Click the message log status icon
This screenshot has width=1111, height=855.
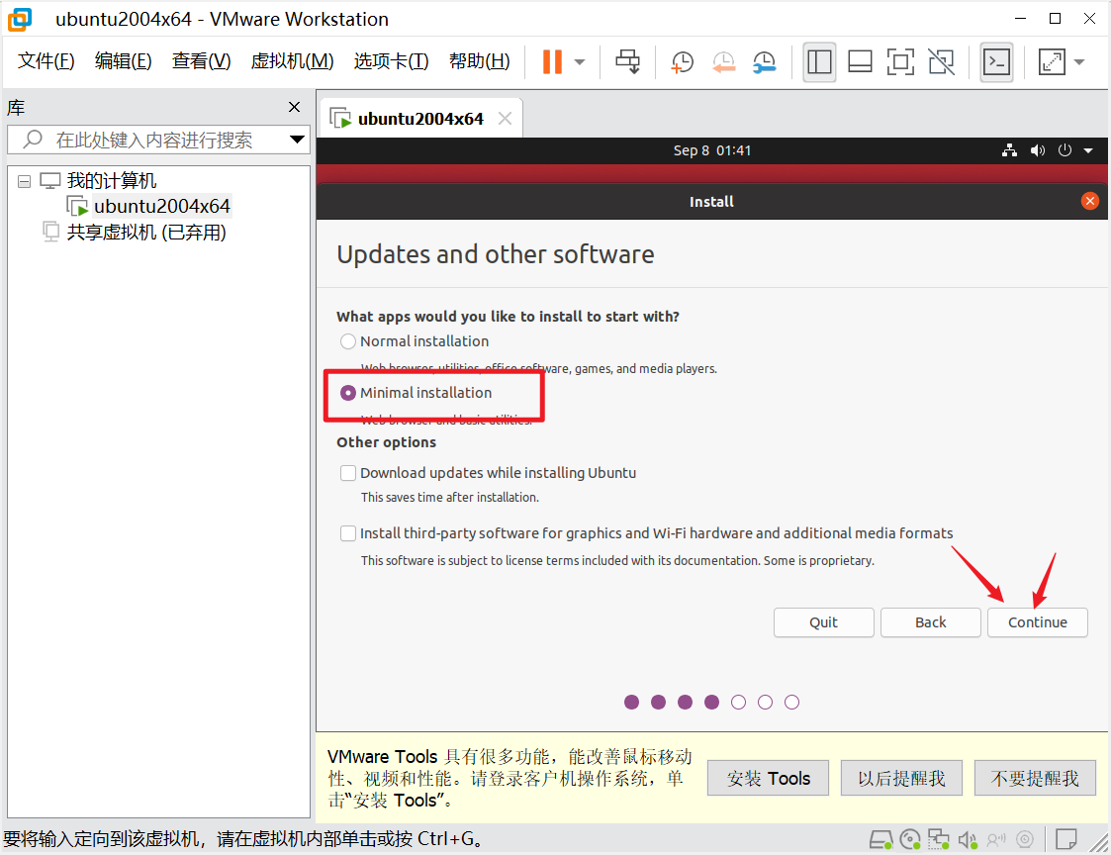(1065, 840)
